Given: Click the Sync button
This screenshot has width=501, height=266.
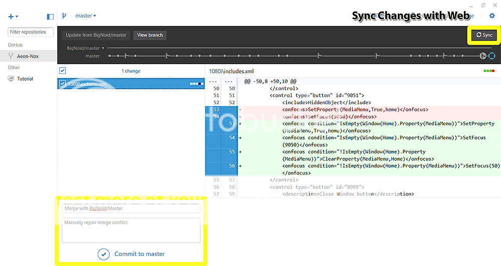Looking at the screenshot, I should pyautogui.click(x=484, y=35).
